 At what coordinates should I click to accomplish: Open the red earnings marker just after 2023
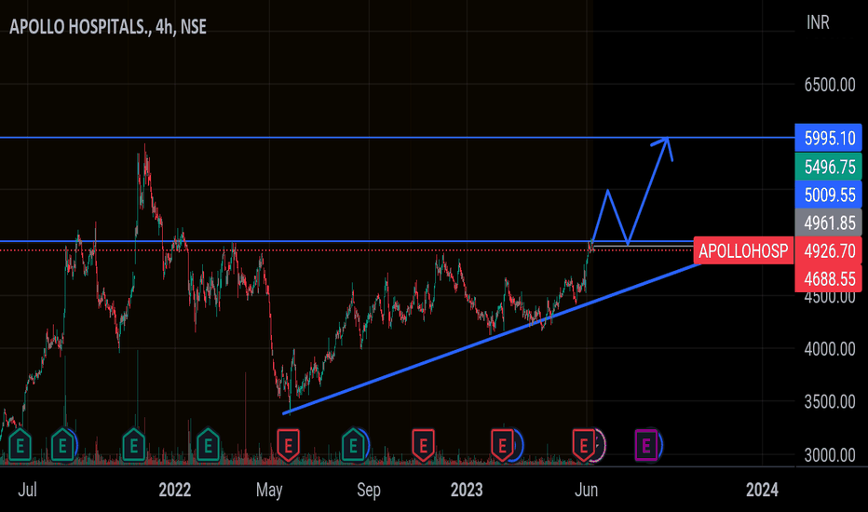(502, 445)
